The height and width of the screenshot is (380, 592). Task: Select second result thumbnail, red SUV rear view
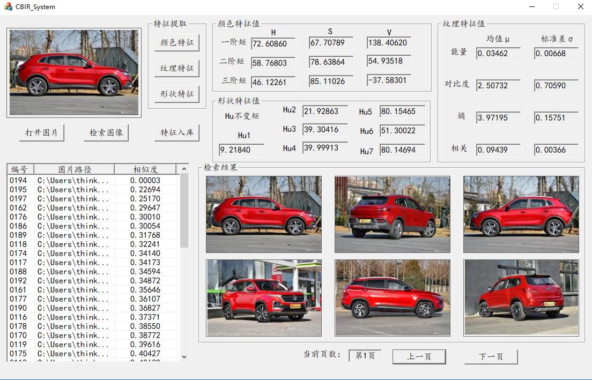coord(393,214)
